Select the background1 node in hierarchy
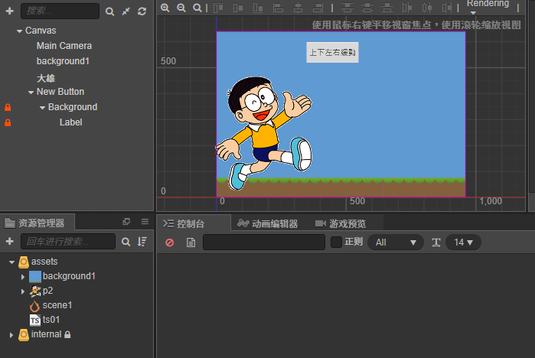535x358 pixels. (63, 61)
